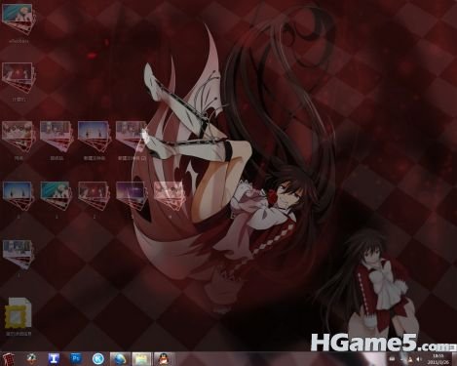Image resolution: width=457 pixels, height=366 pixels.
Task: Click the colorful round icon beside Start
Action: point(31,359)
